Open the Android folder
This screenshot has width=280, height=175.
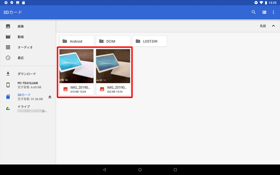click(x=77, y=41)
